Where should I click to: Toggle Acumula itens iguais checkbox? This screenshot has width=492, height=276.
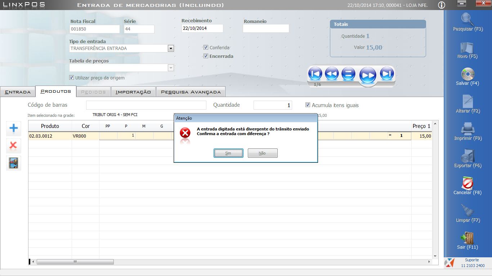pyautogui.click(x=308, y=105)
